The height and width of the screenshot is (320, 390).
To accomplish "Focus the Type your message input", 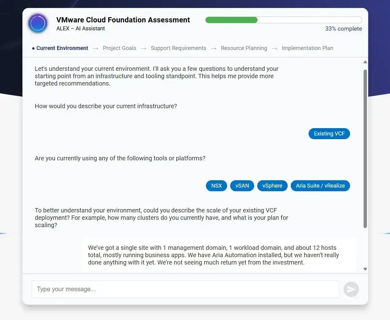I will point(185,289).
